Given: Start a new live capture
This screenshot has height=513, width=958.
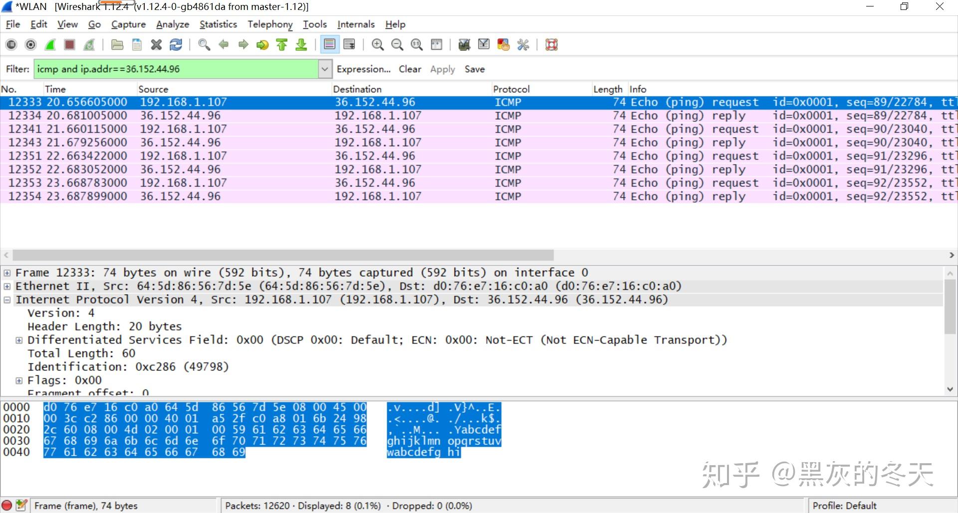Looking at the screenshot, I should click(50, 44).
